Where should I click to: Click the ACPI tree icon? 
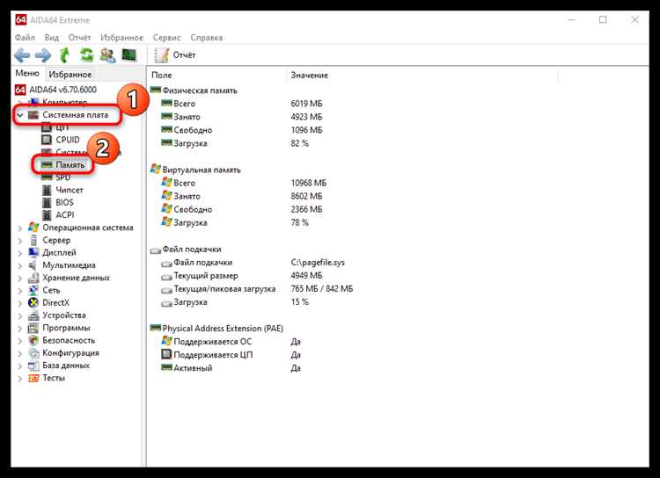tap(47, 215)
